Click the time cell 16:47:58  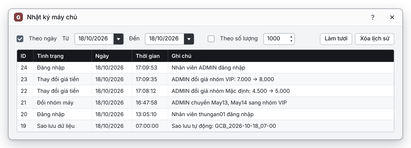click(x=150, y=103)
